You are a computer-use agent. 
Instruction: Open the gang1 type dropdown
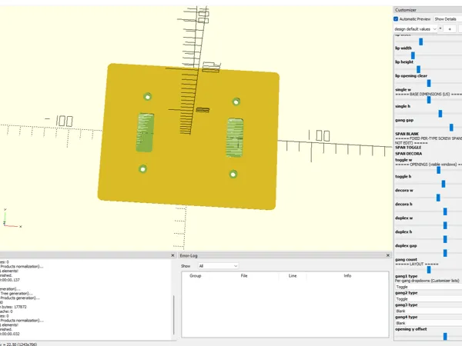[x=428, y=287]
